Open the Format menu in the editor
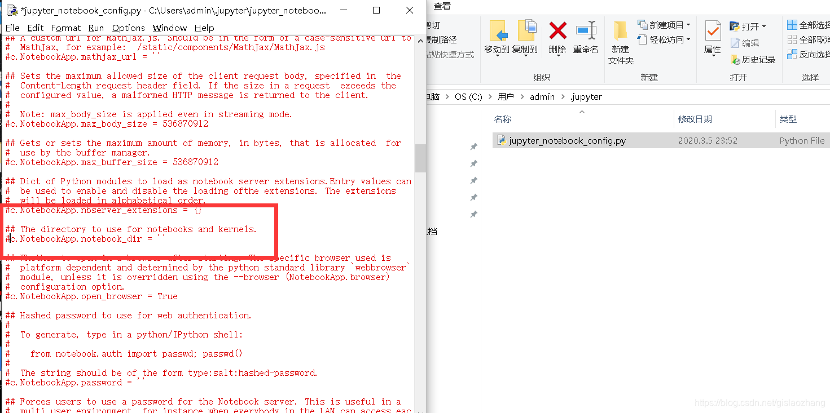This screenshot has width=830, height=413. click(x=65, y=28)
